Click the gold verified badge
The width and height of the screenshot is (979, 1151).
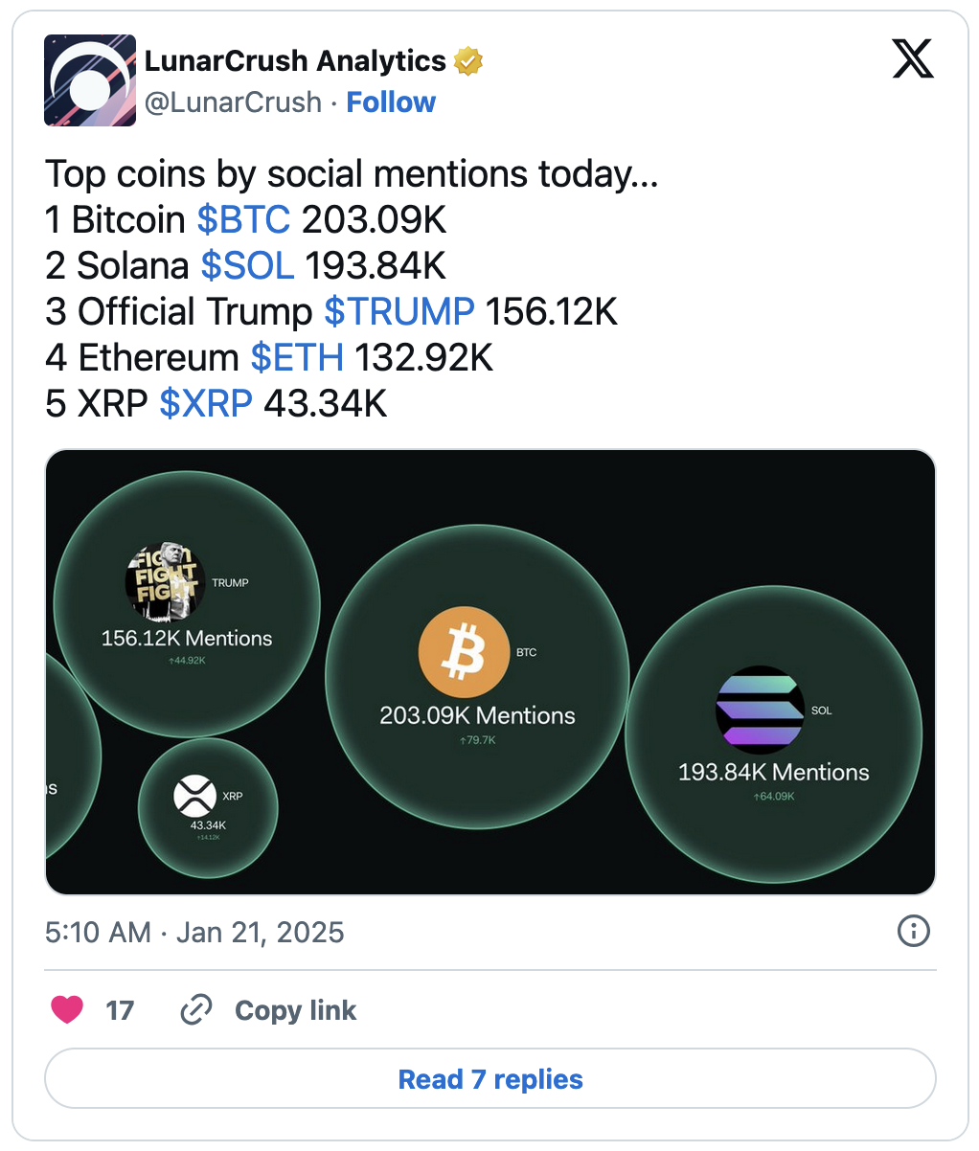pos(468,61)
